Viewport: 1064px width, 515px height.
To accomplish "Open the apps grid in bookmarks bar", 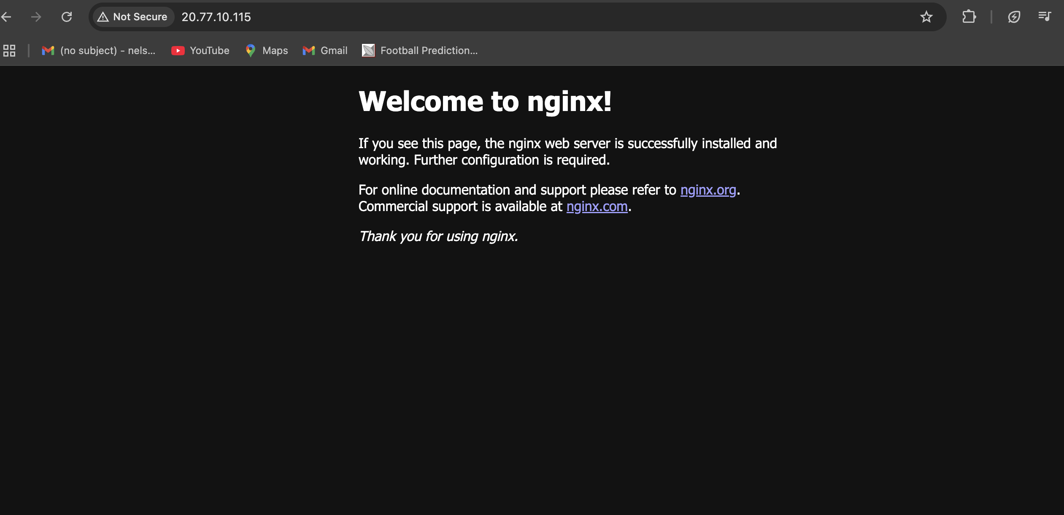I will click(x=9, y=51).
